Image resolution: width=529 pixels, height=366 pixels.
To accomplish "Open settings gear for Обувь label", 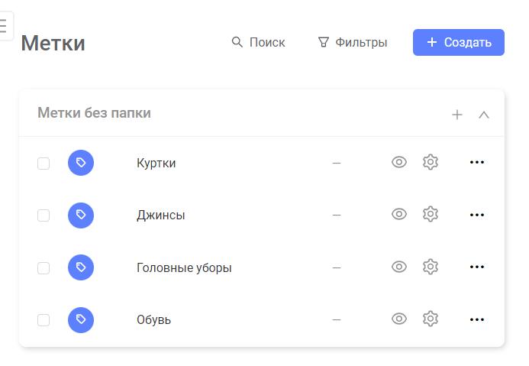I will (431, 319).
